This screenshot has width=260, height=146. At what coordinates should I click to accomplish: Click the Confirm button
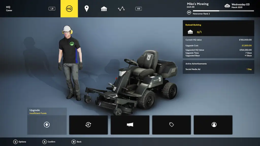click(x=45, y=142)
